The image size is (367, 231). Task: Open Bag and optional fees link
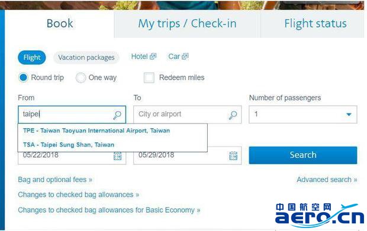pyautogui.click(x=55, y=180)
